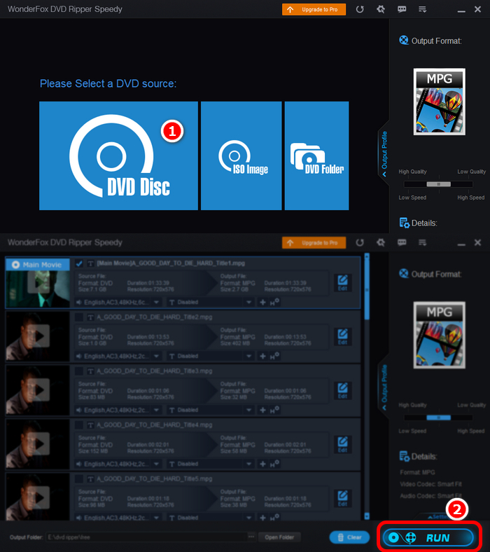Click the refresh icon in title list window
Viewport: 490px width, 552px height.
coord(360,242)
